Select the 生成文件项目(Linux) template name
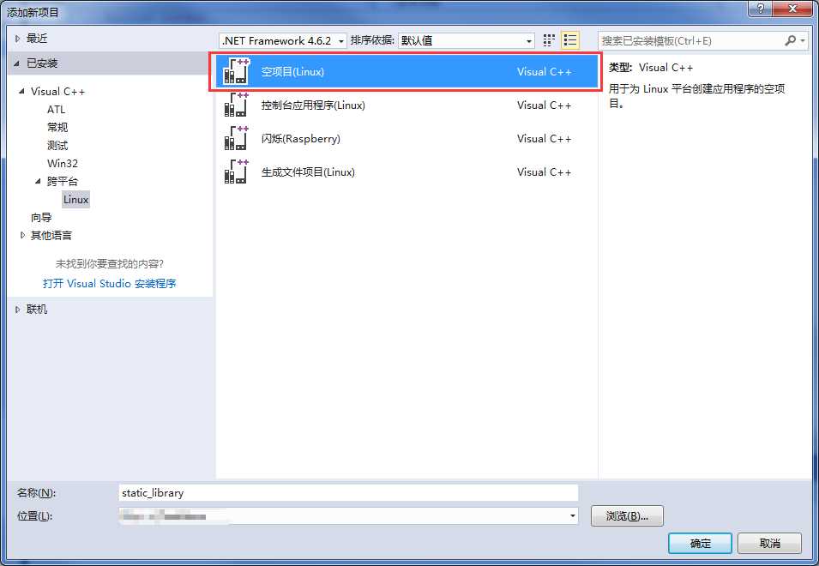The image size is (819, 566). 308,172
